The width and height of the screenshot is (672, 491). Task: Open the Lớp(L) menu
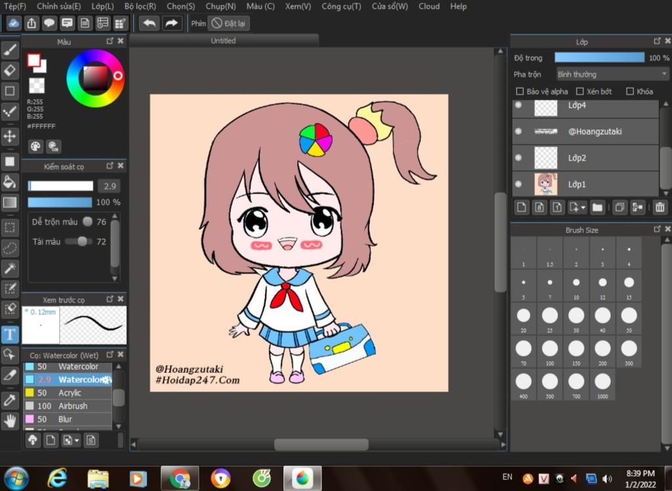point(102,7)
